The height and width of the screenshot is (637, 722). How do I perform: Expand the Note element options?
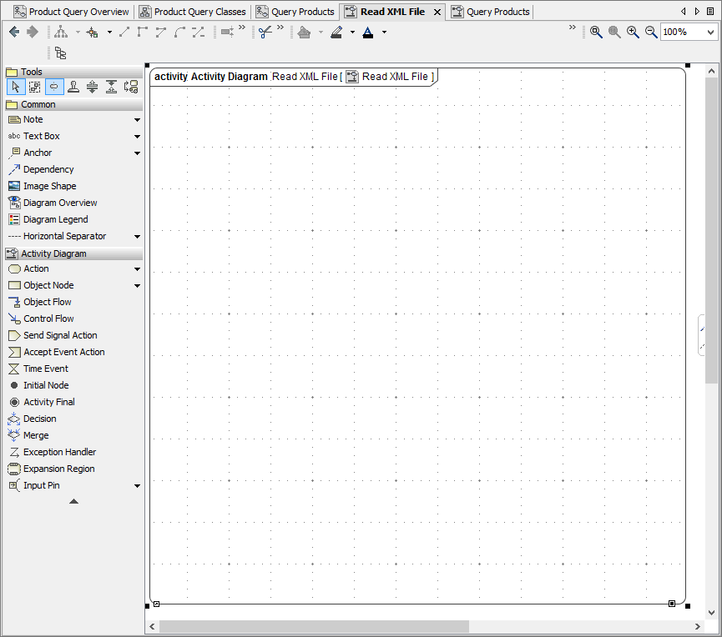tap(136, 119)
